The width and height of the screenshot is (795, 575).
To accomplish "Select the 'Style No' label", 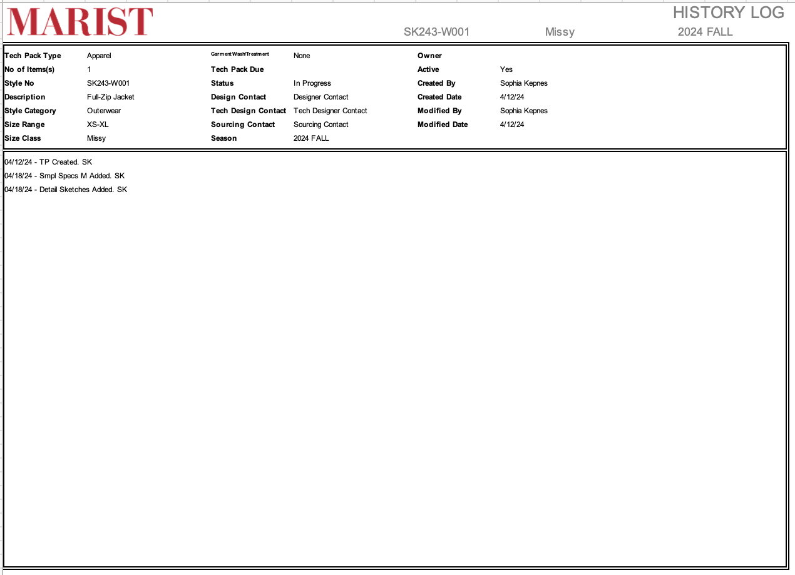I will coord(19,83).
